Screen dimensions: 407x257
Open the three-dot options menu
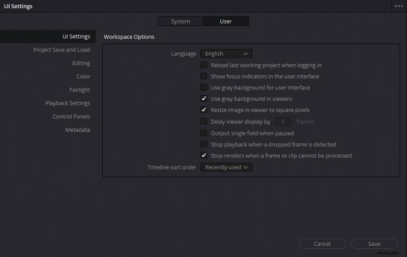[x=399, y=6]
